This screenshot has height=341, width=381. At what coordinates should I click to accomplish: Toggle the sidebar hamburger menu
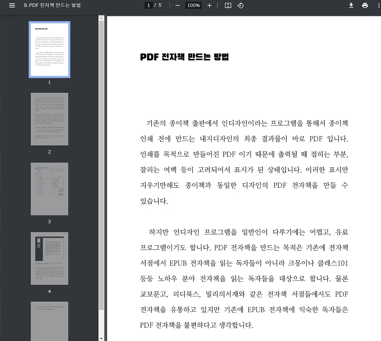pos(12,5)
